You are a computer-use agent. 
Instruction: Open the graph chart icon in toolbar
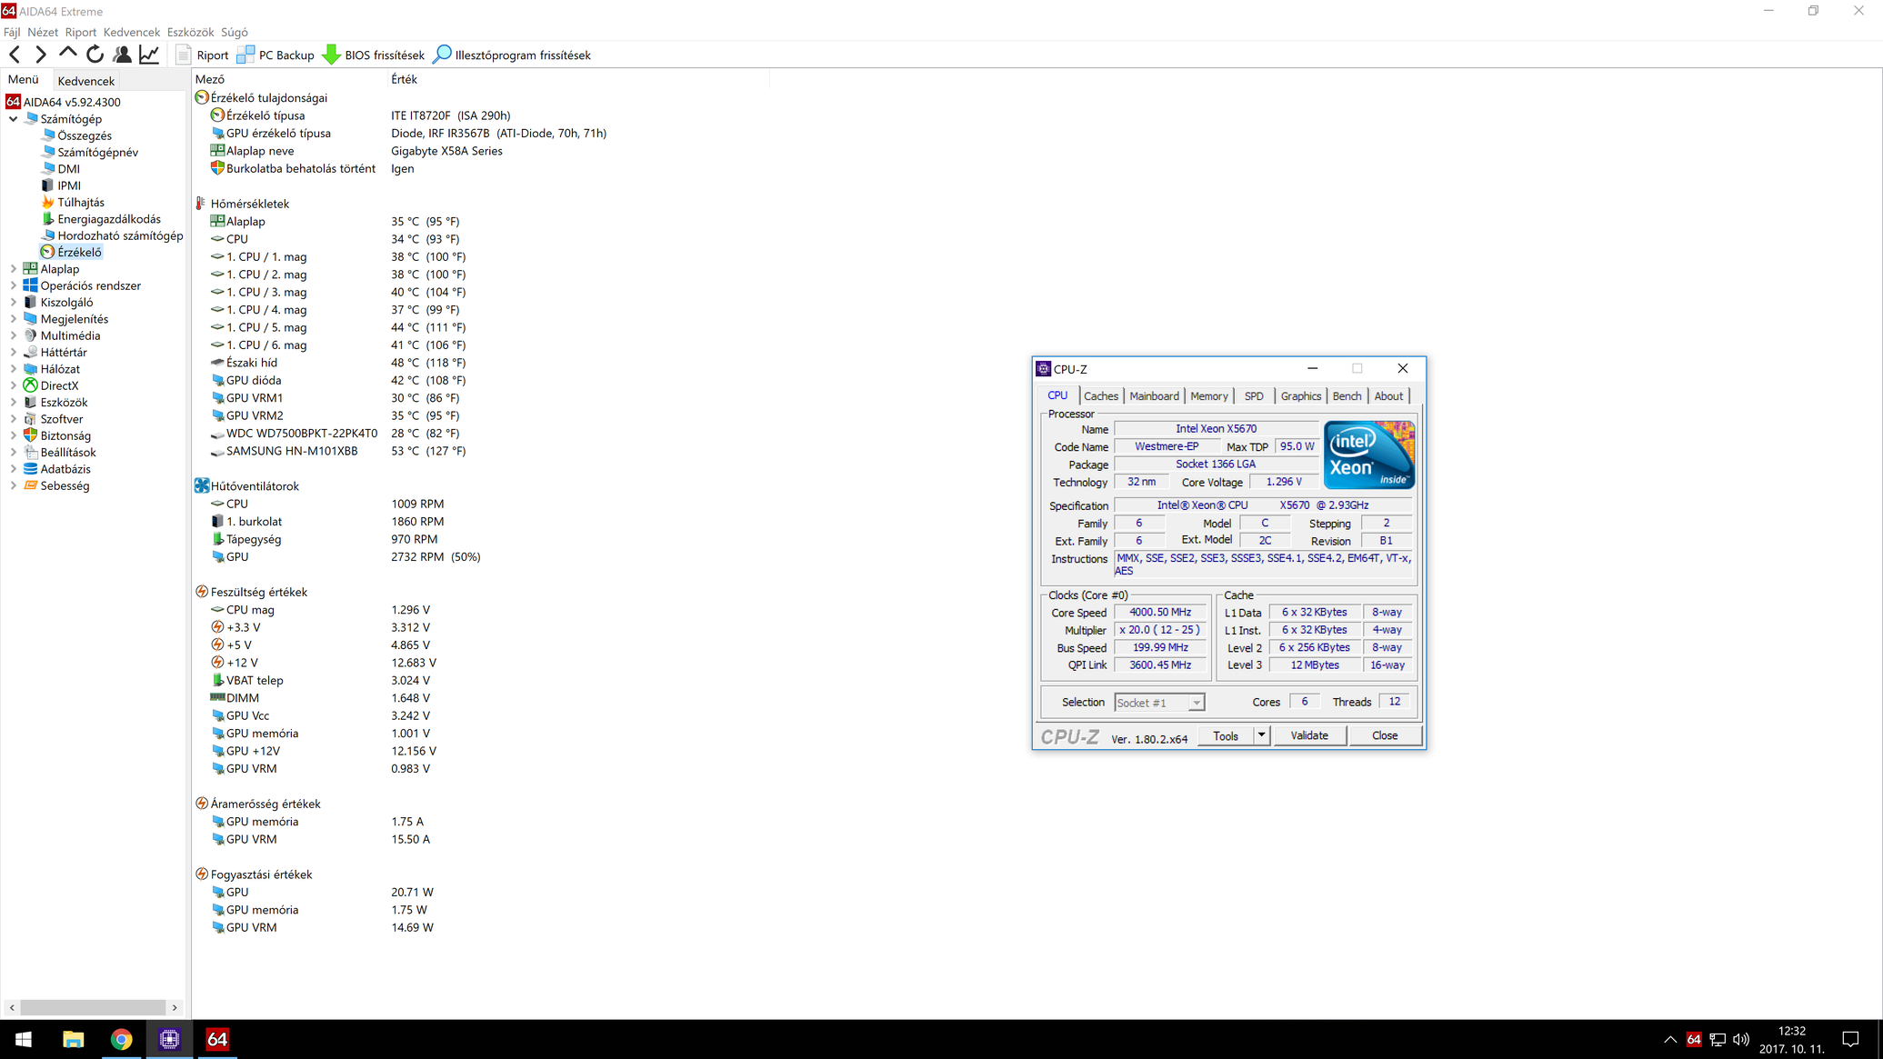[x=149, y=55]
